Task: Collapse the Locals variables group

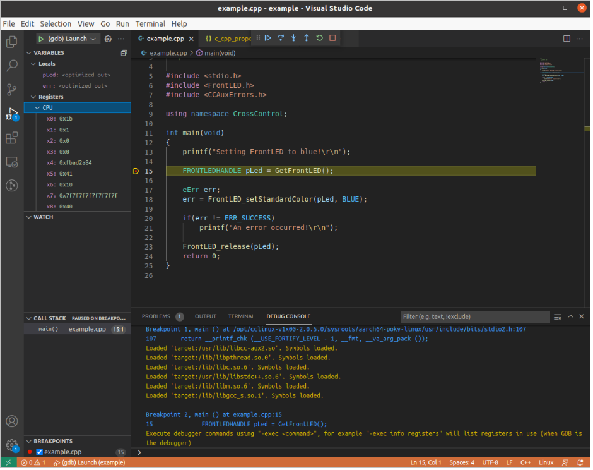Action: 33,64
